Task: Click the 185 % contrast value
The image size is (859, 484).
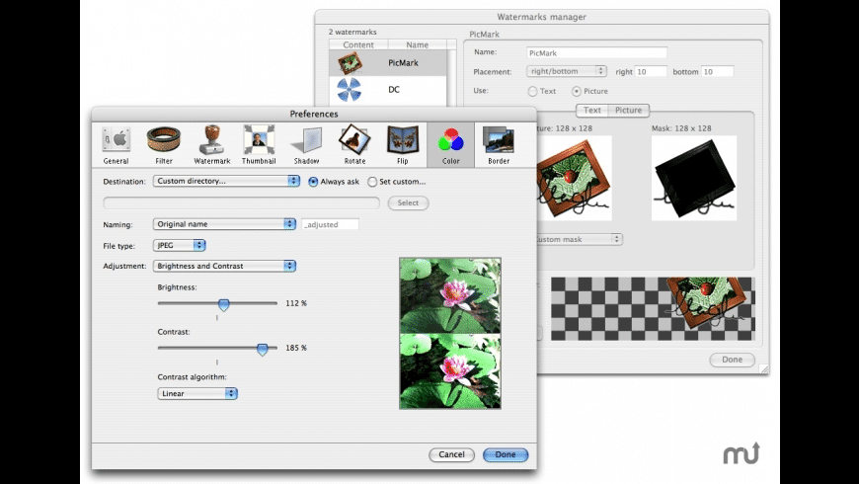Action: click(296, 348)
